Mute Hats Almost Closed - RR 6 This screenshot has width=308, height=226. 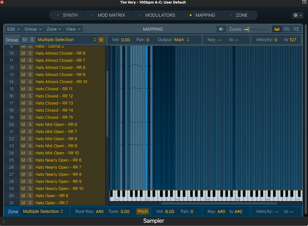tap(23, 53)
